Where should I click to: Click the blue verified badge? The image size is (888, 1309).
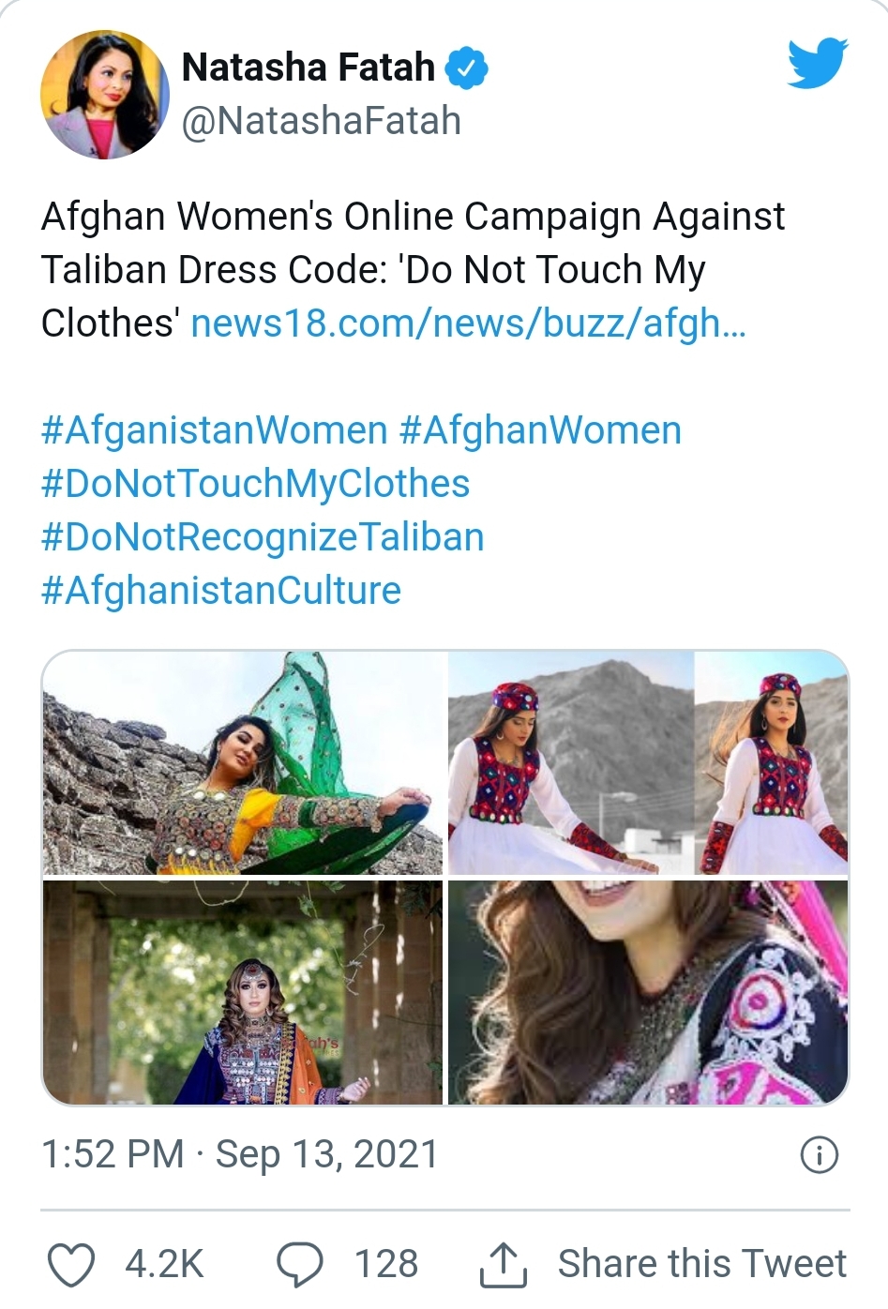(466, 68)
